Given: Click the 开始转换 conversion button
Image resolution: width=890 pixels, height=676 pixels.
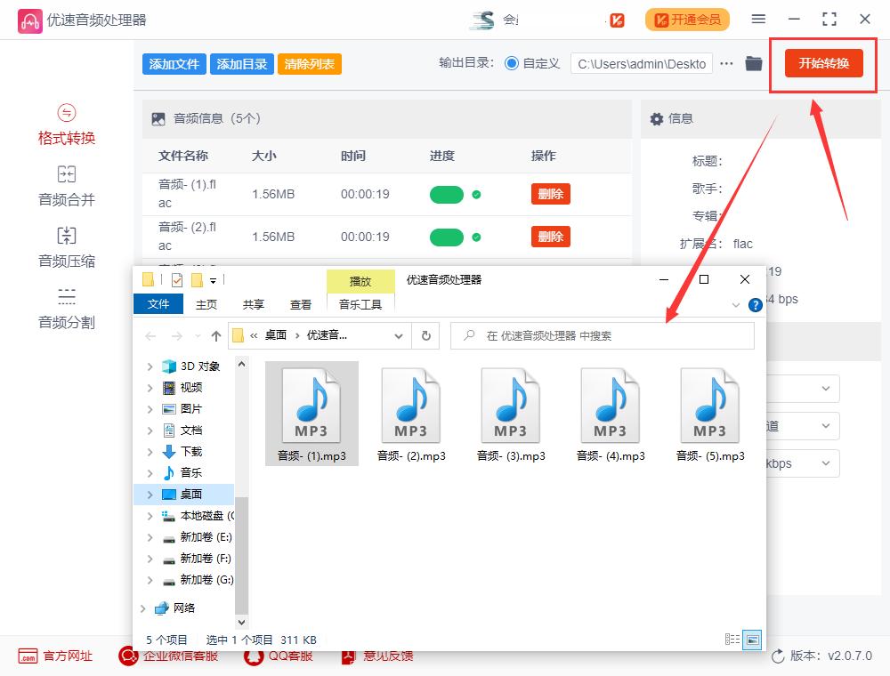Looking at the screenshot, I should click(822, 63).
